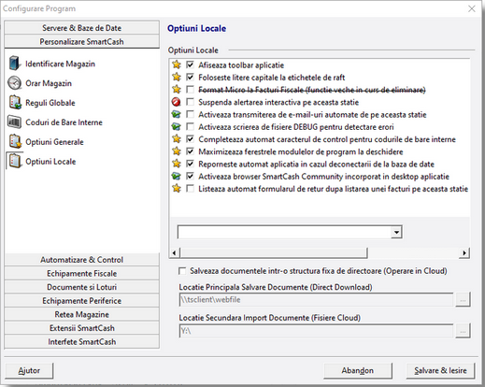This screenshot has height=387, width=485.
Task: Click horizontal scrollbar left arrow
Action: pos(174,252)
